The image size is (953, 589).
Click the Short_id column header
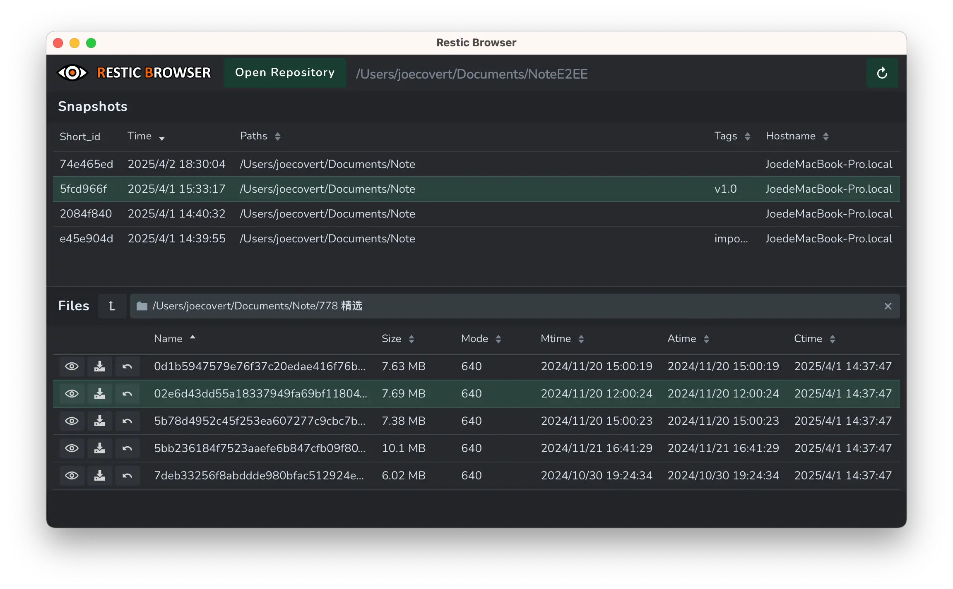80,136
